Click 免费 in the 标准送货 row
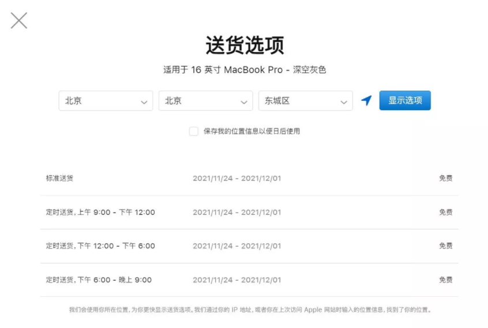This screenshot has width=488, height=328. [446, 178]
